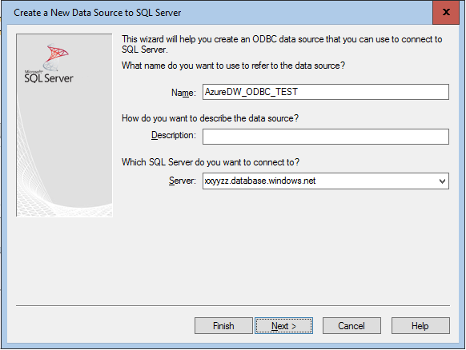Open Help for this wizard
The image size is (466, 350).
tap(420, 326)
